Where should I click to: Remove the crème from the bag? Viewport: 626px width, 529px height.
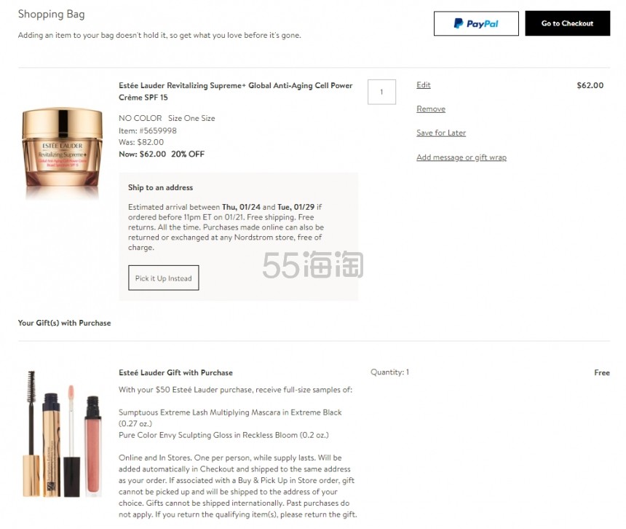pos(430,109)
